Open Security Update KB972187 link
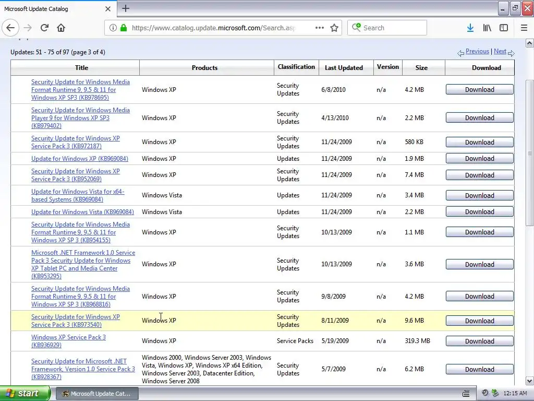Image resolution: width=534 pixels, height=401 pixels. coord(76,142)
